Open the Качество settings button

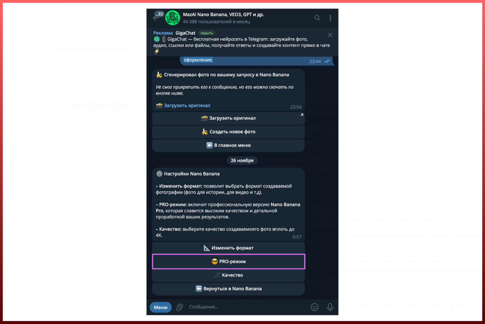tap(229, 275)
